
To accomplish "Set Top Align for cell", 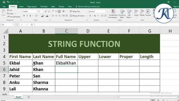I will click(53, 11).
